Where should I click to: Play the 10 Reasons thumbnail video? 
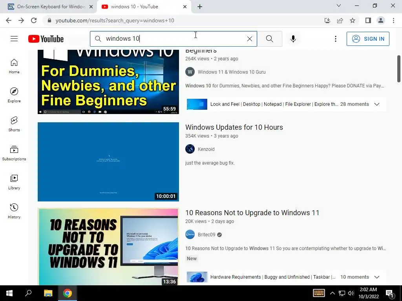coord(108,247)
